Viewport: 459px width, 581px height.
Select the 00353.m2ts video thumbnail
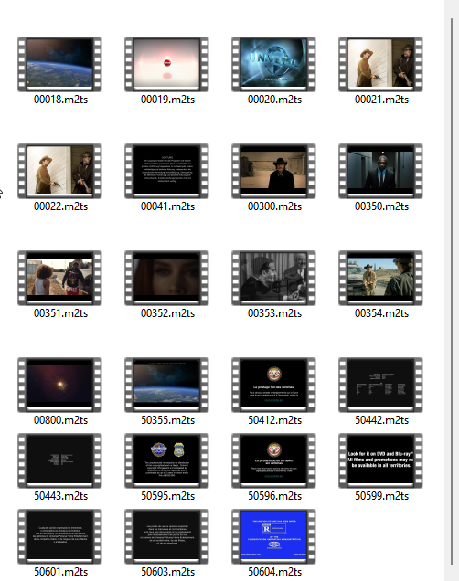coord(273,279)
